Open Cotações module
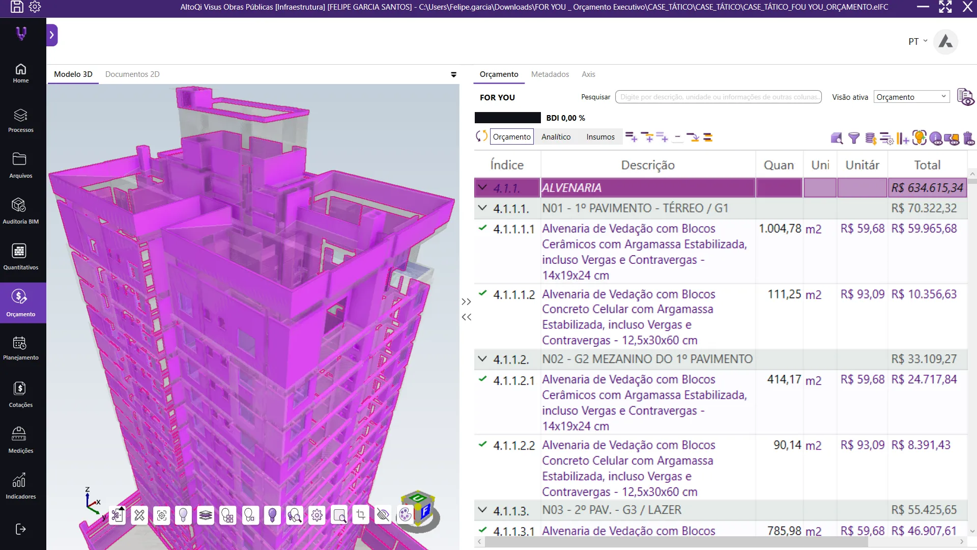The width and height of the screenshot is (977, 550). point(21,395)
